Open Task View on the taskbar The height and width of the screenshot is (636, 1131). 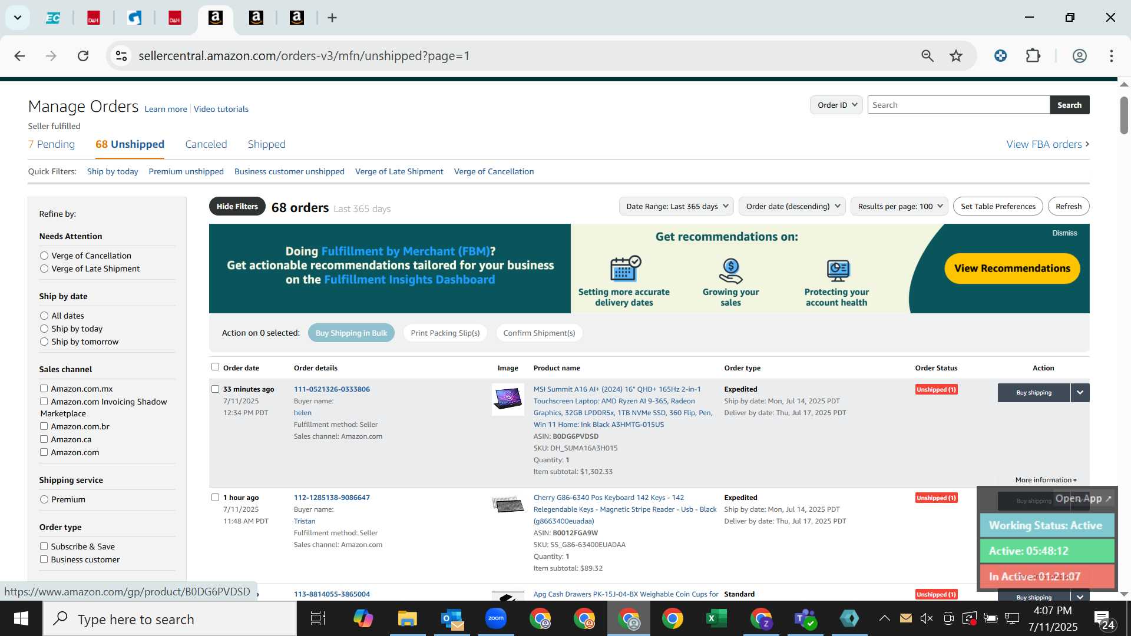click(x=318, y=619)
